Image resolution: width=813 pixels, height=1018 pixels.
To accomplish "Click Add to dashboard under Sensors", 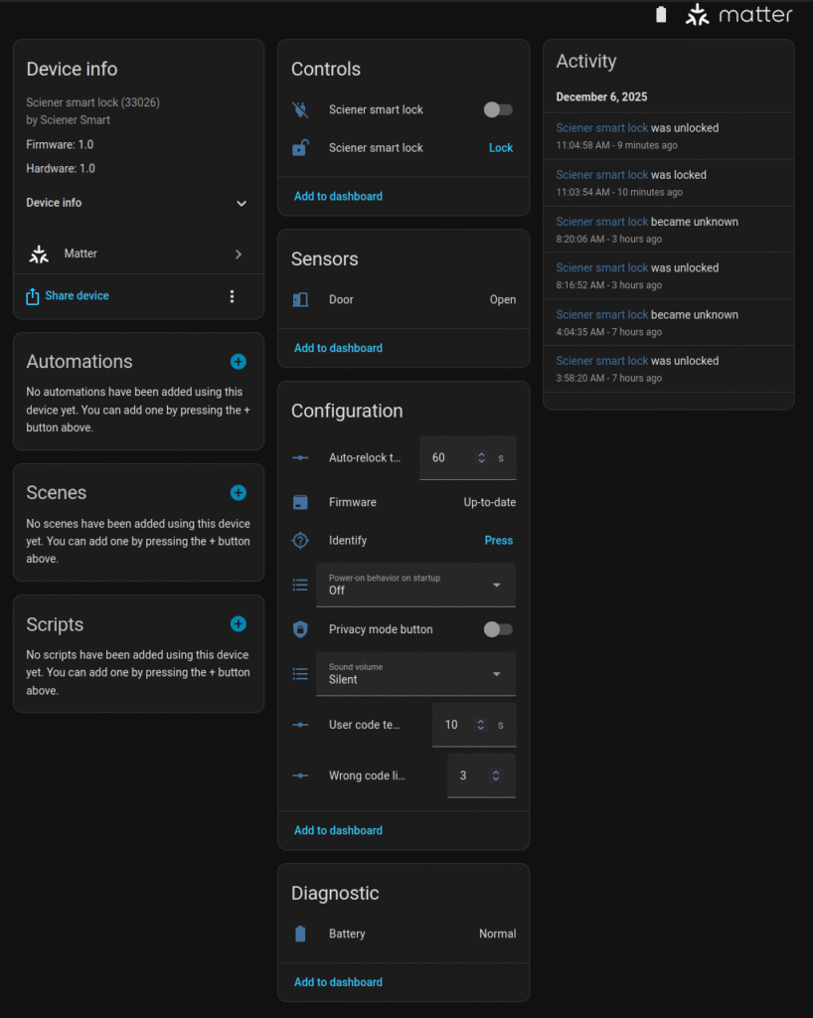I will (x=338, y=348).
